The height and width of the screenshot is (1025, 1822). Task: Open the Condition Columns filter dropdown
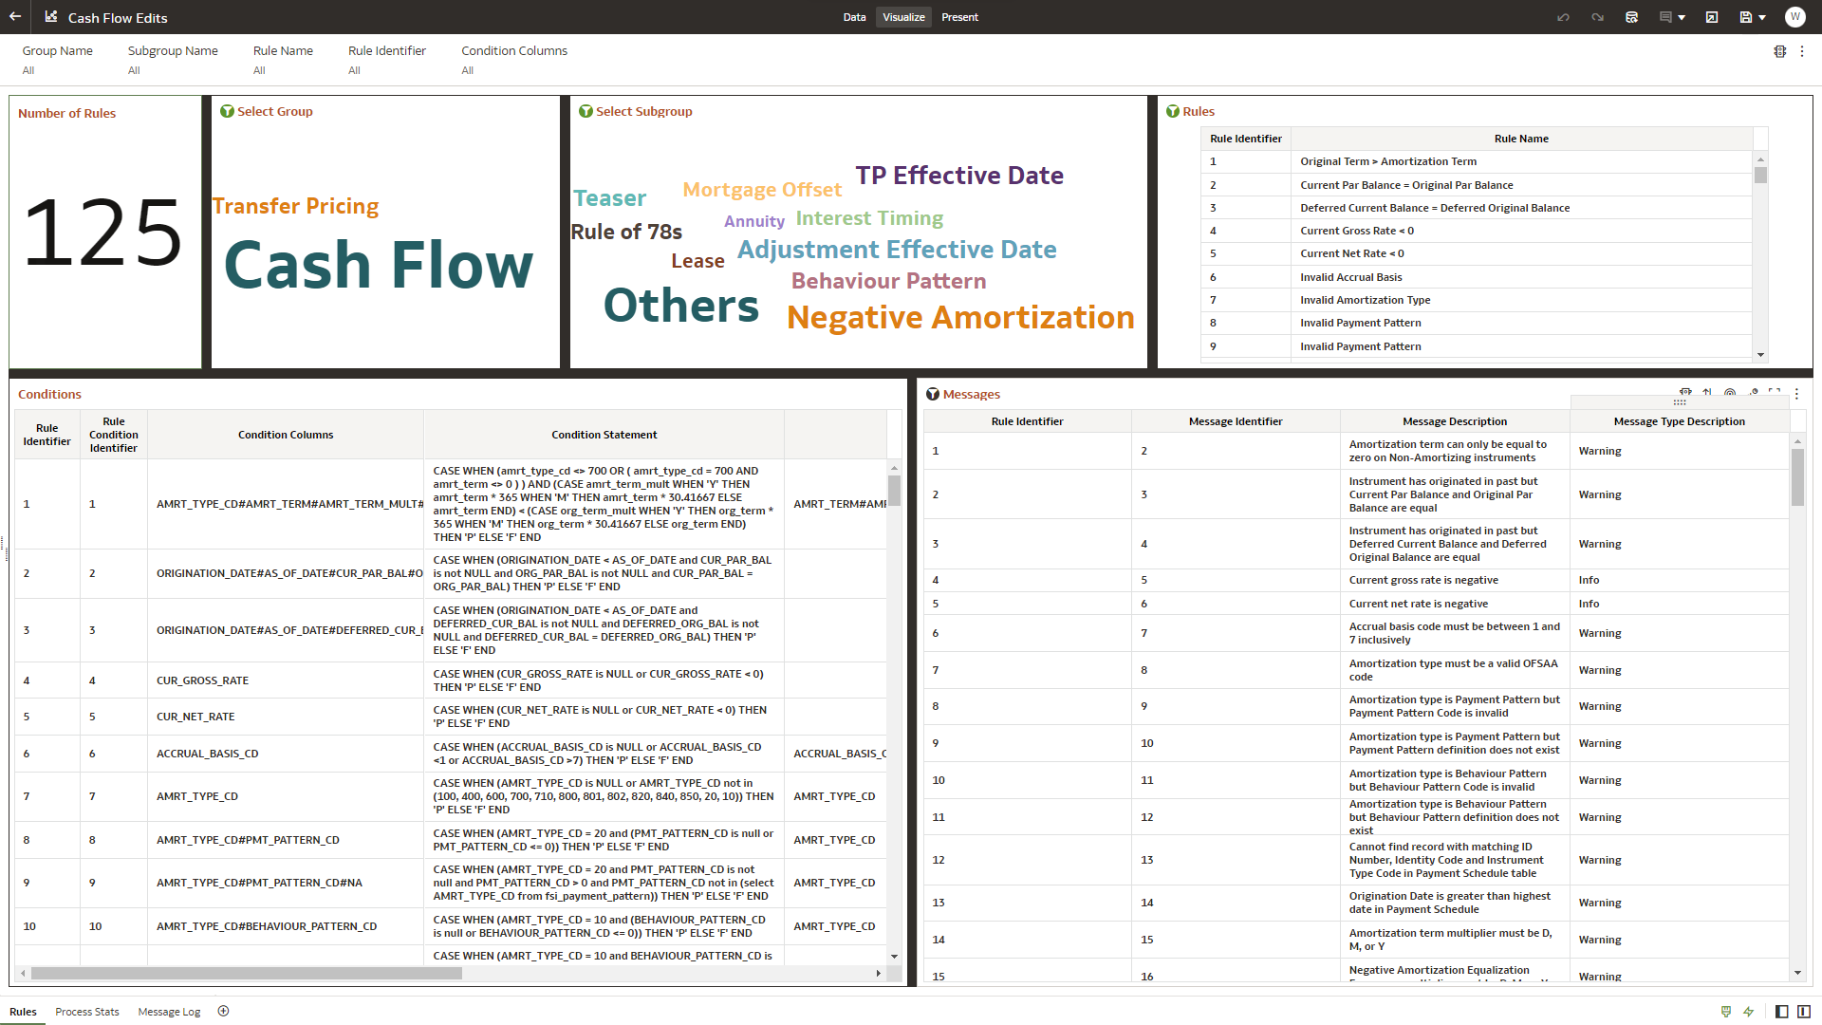(x=513, y=59)
